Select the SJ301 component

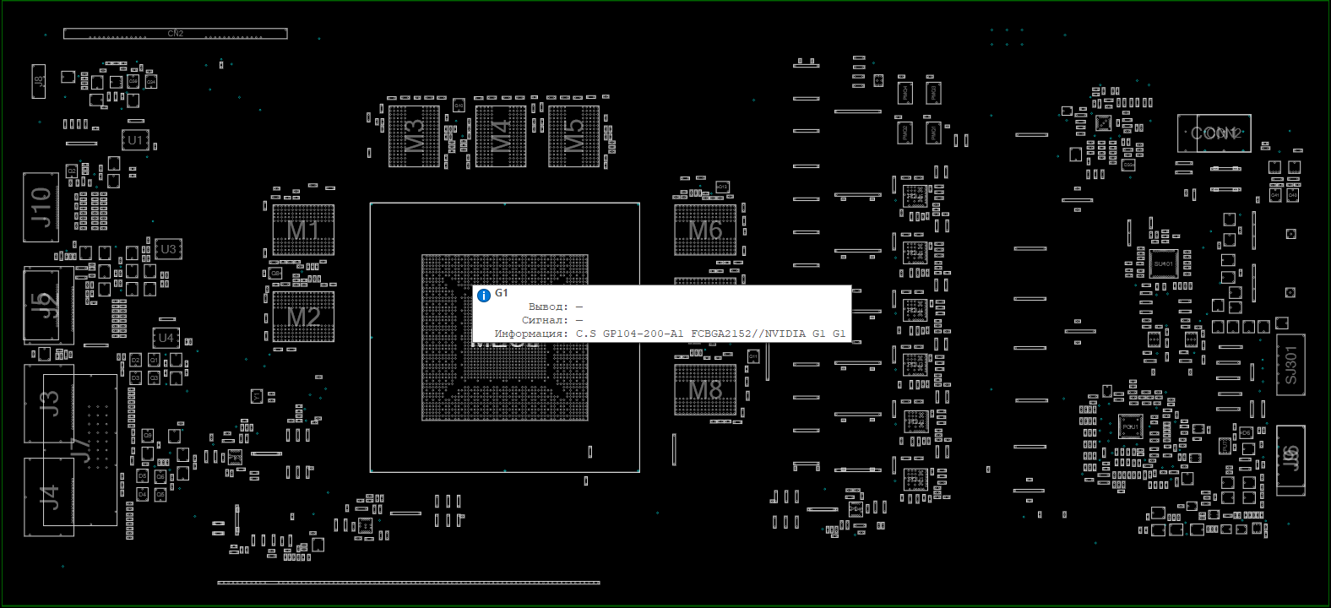coord(1290,365)
